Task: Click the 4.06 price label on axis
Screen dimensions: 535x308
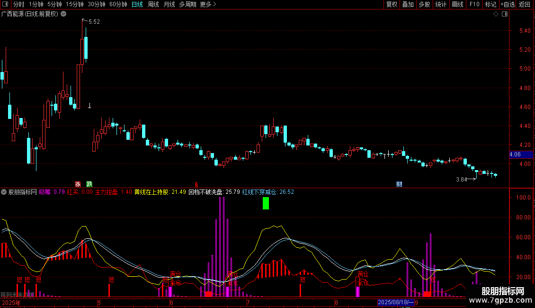Action: (x=515, y=154)
